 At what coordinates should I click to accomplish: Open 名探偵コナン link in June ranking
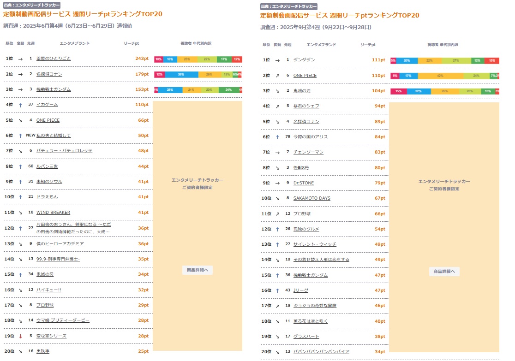[49, 74]
